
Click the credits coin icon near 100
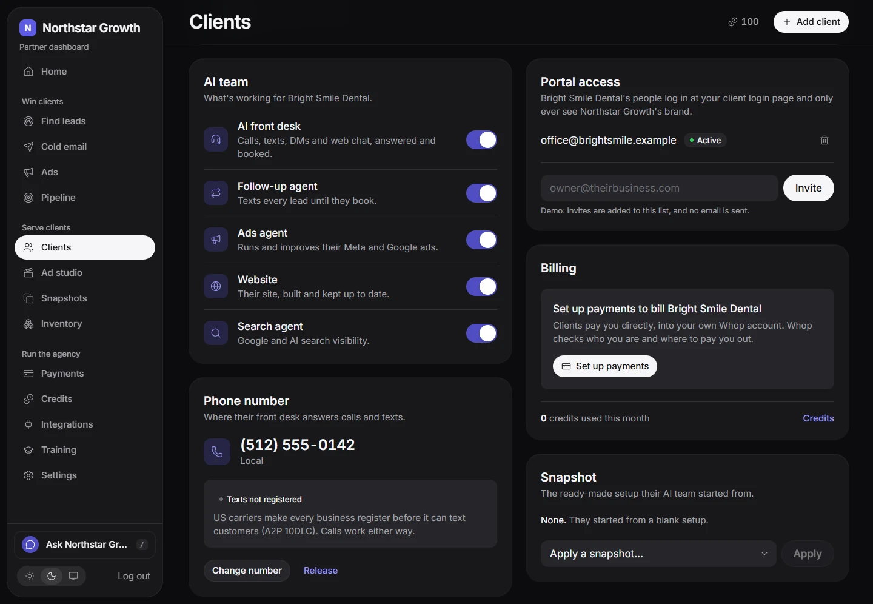733,22
